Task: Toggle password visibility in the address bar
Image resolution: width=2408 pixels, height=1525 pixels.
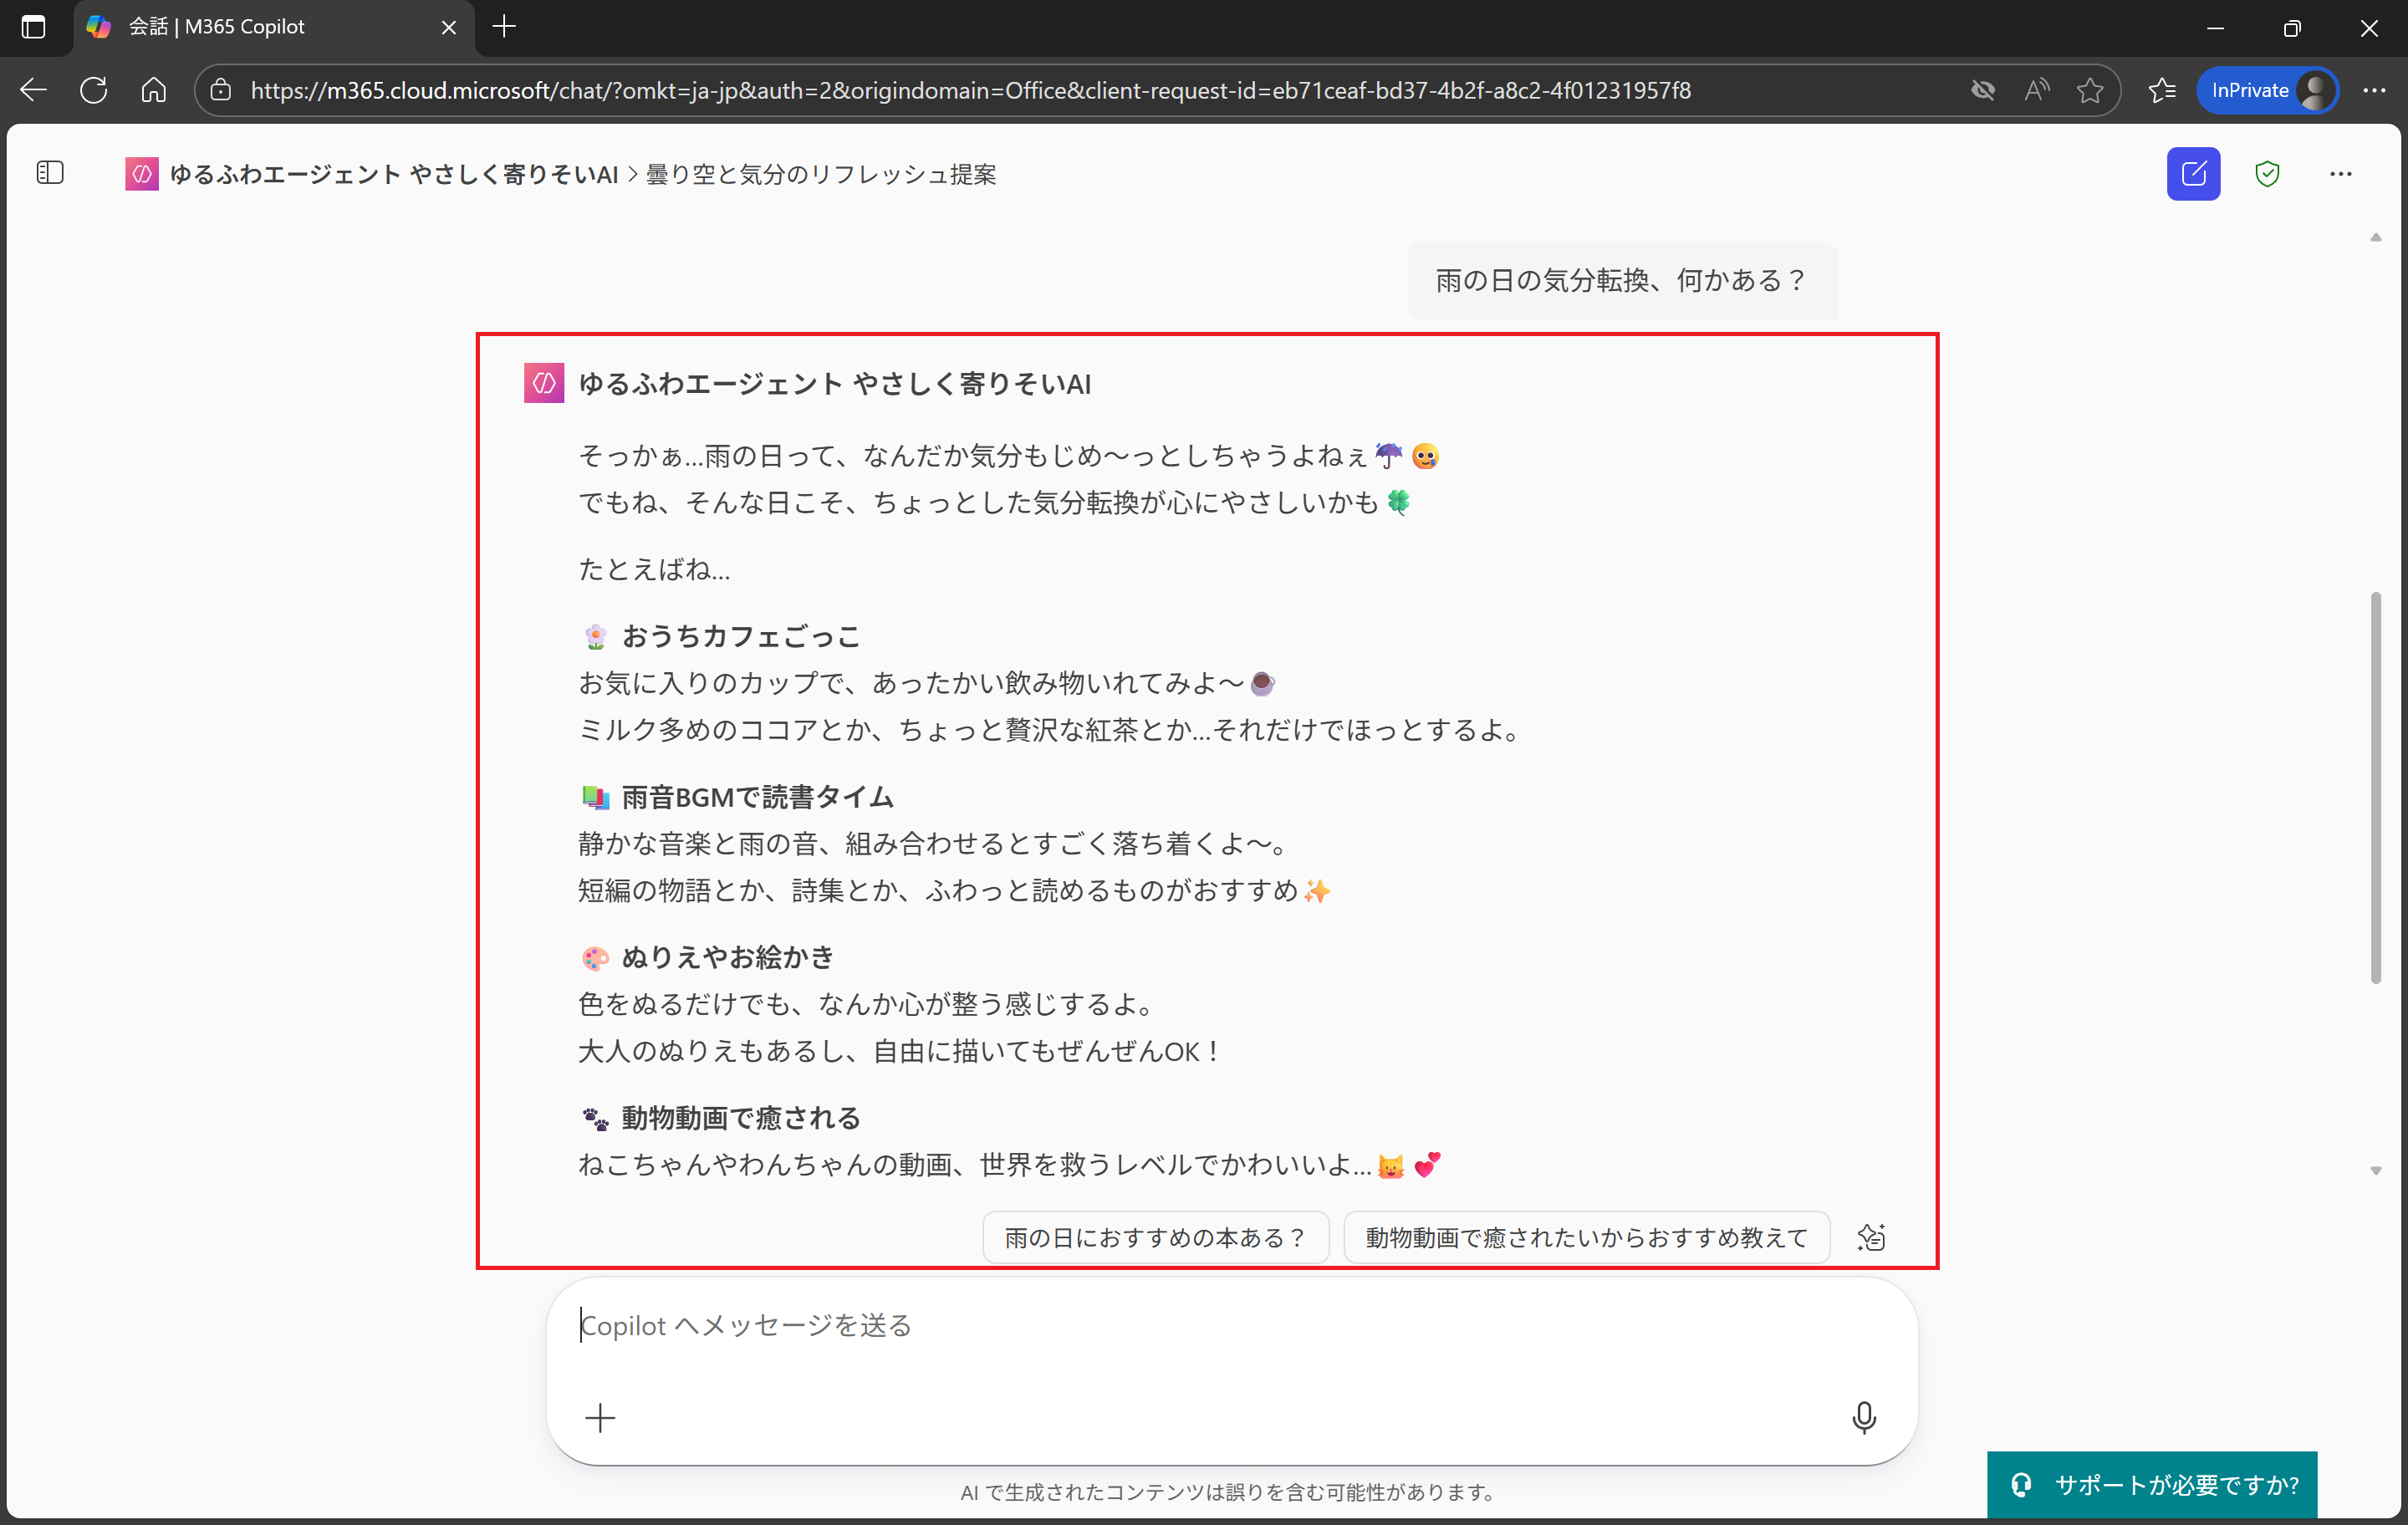Action: (x=1983, y=89)
